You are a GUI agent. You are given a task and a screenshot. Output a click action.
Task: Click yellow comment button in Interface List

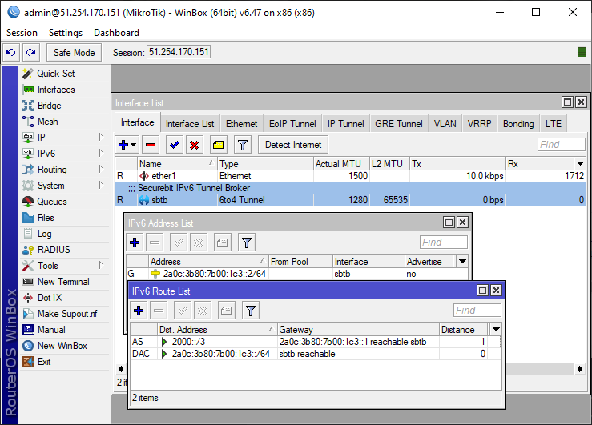tap(218, 145)
